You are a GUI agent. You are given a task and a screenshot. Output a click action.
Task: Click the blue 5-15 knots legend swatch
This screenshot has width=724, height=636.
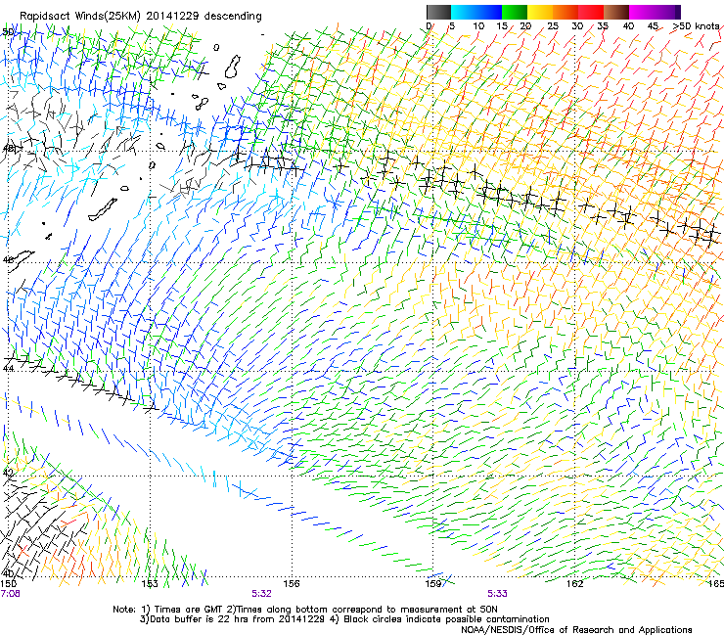(476, 12)
